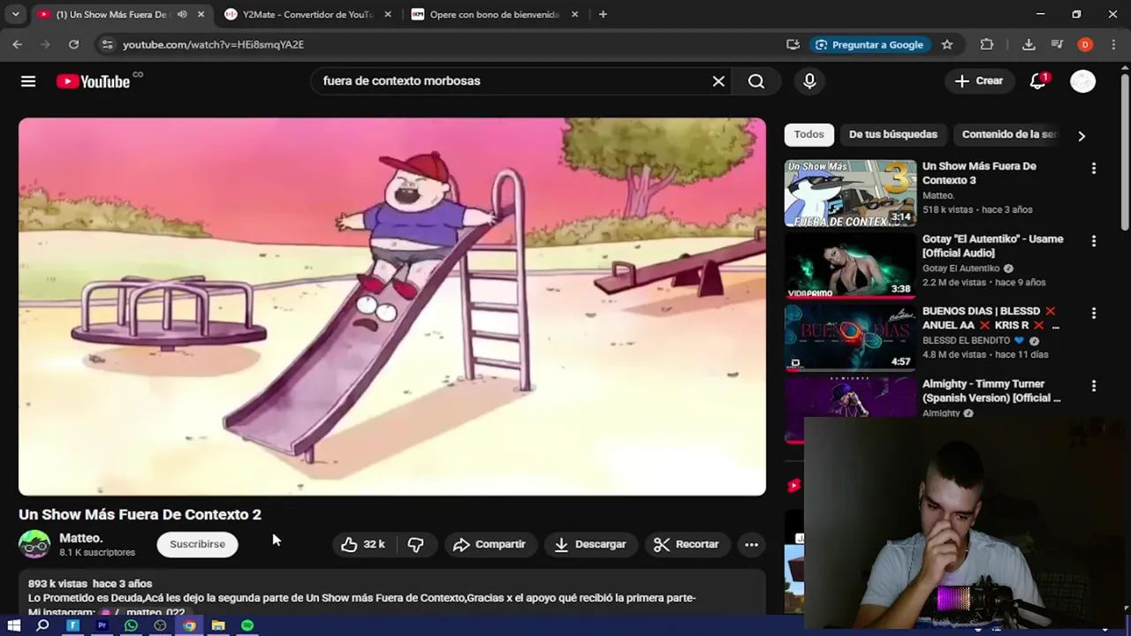Open Matteo. channel name link
This screenshot has height=636, width=1131.
pyautogui.click(x=80, y=538)
